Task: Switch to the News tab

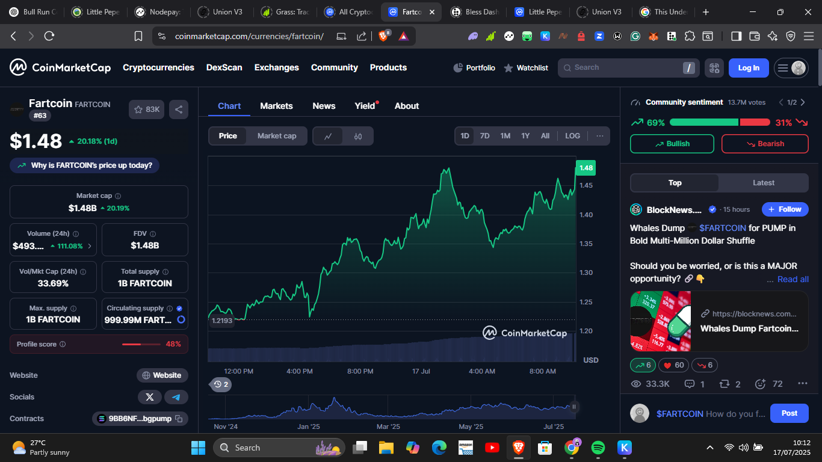Action: 324,106
